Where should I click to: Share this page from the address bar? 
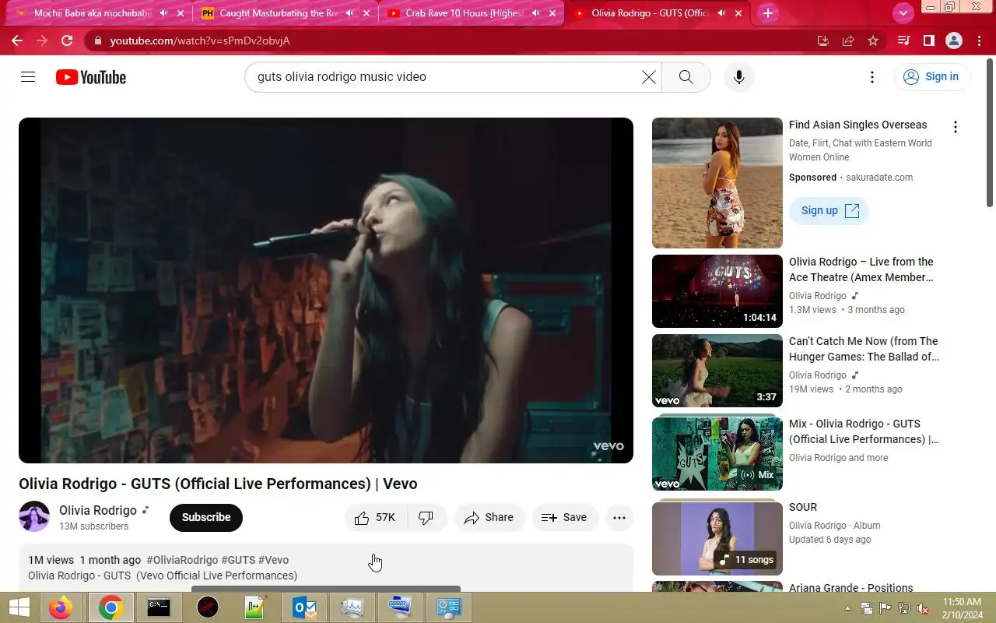click(x=848, y=40)
